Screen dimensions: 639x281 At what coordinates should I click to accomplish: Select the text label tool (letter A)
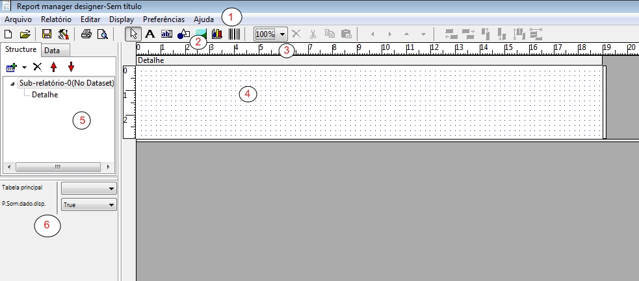pos(150,34)
